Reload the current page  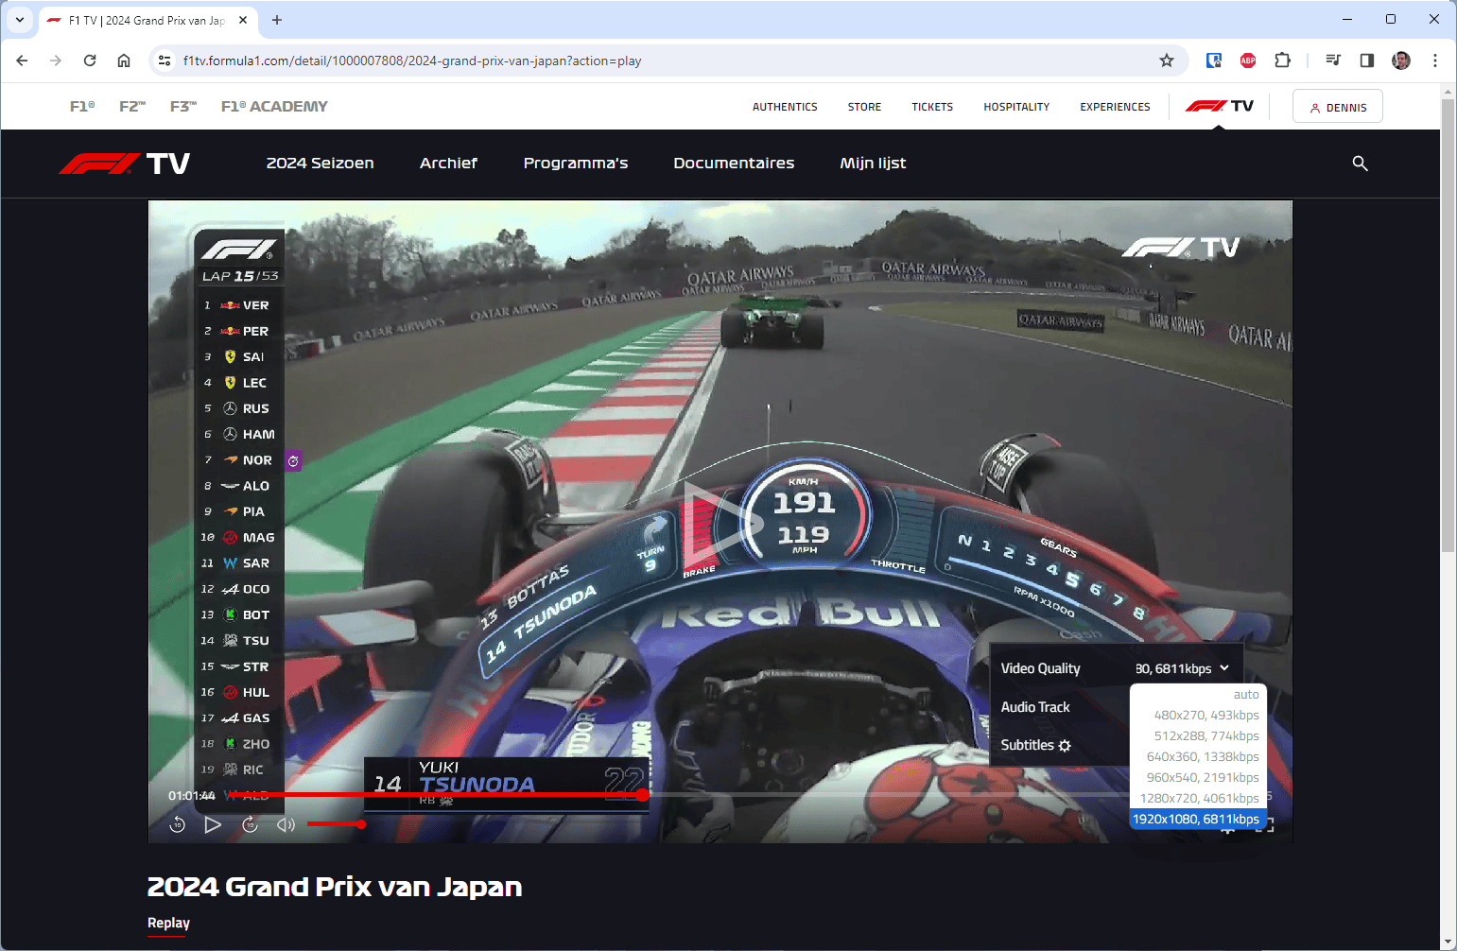click(x=90, y=61)
